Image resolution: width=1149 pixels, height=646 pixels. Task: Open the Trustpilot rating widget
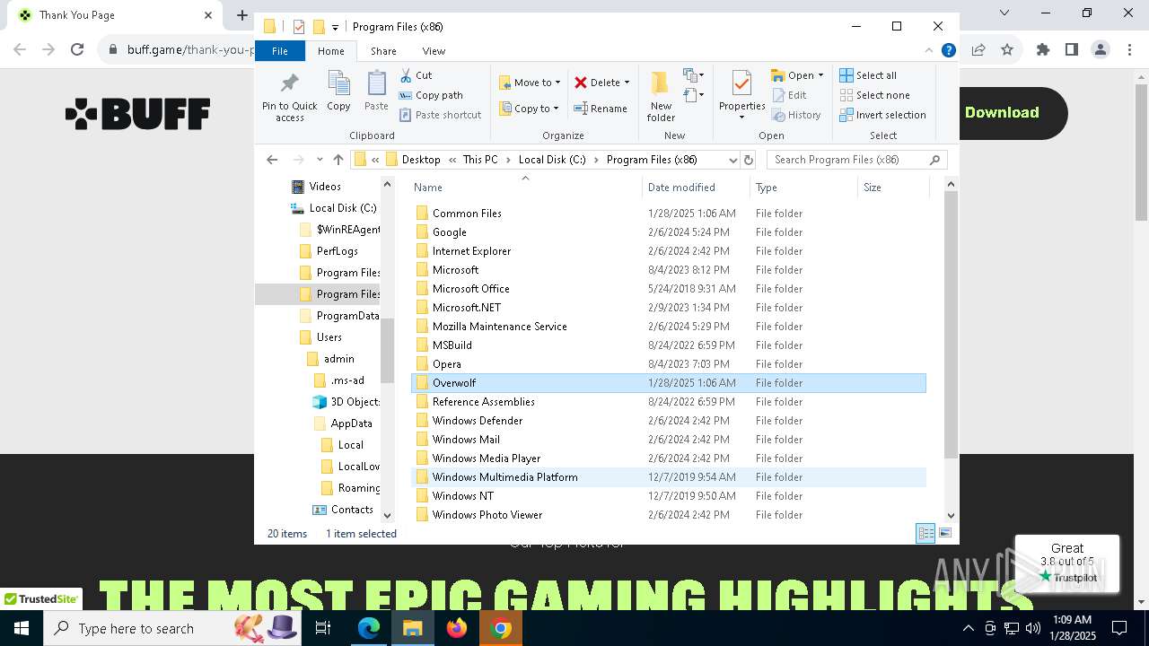pos(1067,563)
